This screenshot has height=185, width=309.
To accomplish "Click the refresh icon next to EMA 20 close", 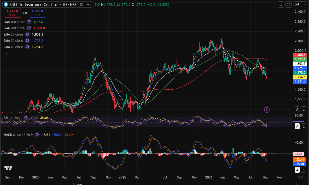I will point(27,41).
